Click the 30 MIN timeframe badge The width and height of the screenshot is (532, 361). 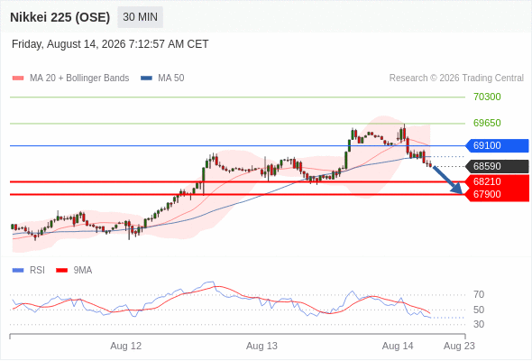coord(140,17)
